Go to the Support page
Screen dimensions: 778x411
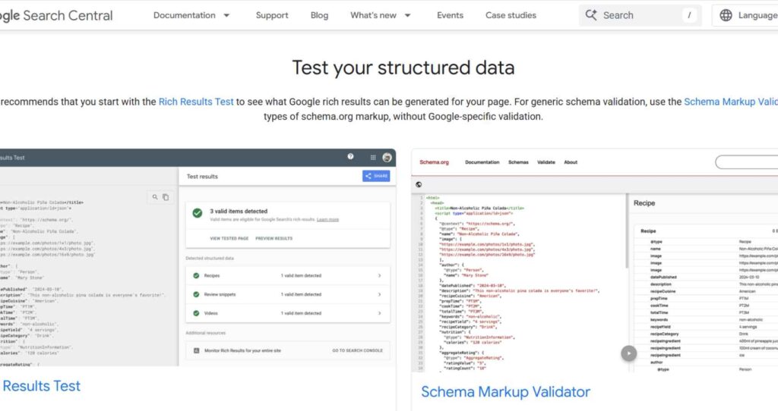[272, 15]
